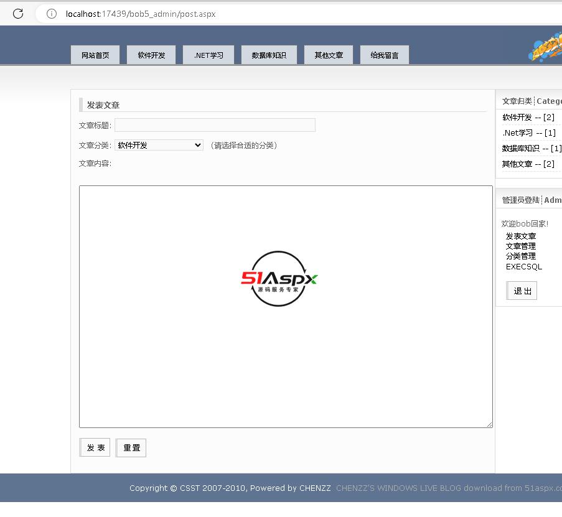Open the 其他文章 navigation tab

[x=329, y=55]
